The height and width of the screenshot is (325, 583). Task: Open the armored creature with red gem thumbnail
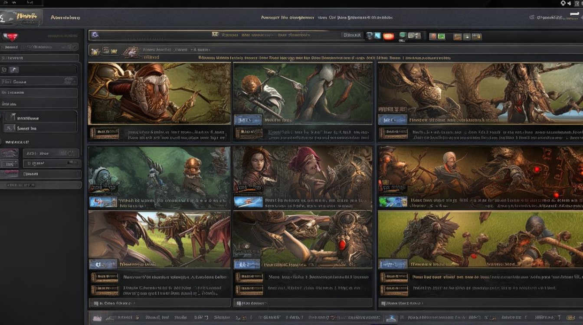coord(303,240)
